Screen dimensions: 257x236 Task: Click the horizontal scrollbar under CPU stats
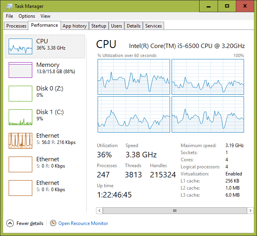coord(174,211)
